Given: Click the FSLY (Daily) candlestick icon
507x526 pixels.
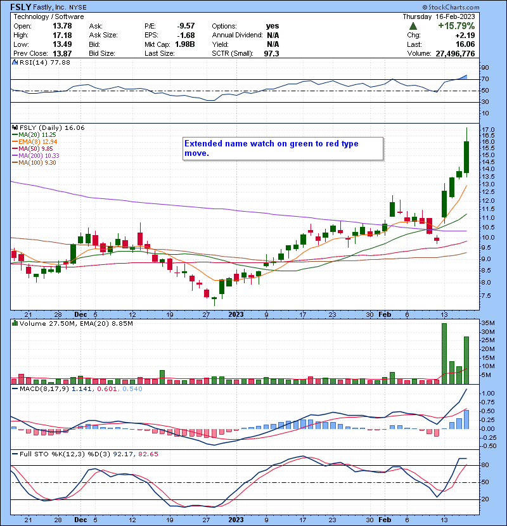Looking at the screenshot, I should tap(15, 127).
